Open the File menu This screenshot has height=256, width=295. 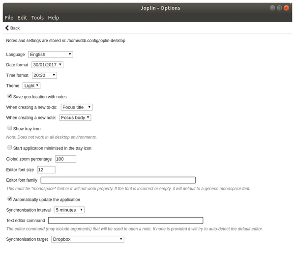tap(9, 18)
